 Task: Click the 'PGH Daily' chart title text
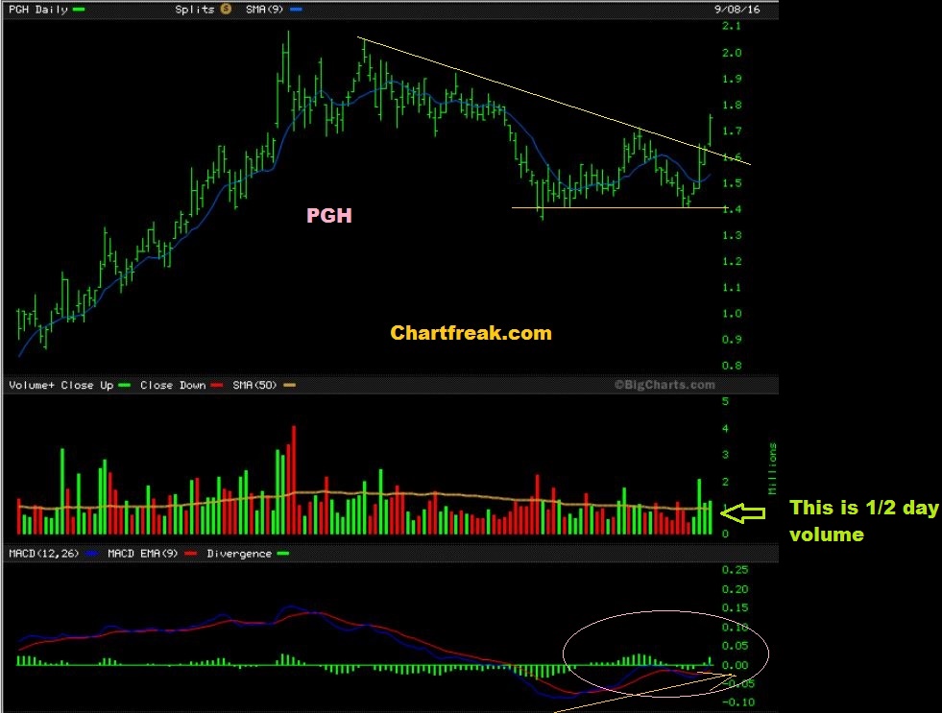pos(38,9)
